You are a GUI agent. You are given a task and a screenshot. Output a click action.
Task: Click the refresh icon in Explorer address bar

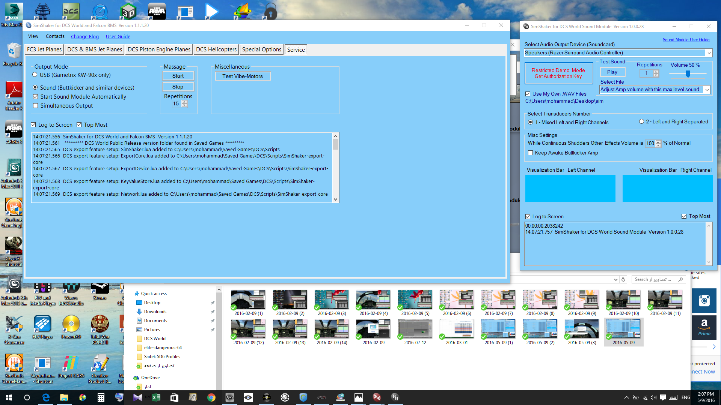coord(623,279)
